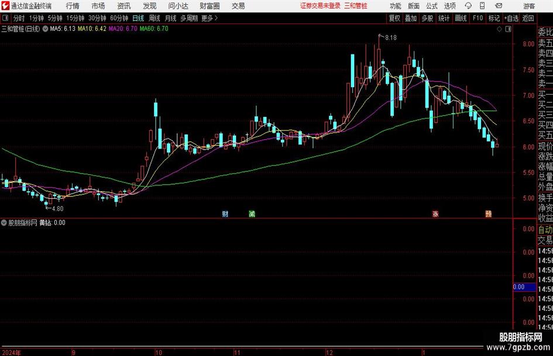The height and width of the screenshot is (356, 553).
Task: Click the MA60: 6.70 label
Action: [x=154, y=29]
